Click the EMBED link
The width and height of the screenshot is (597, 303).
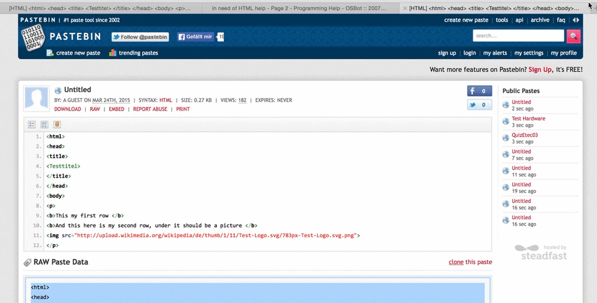(x=116, y=109)
